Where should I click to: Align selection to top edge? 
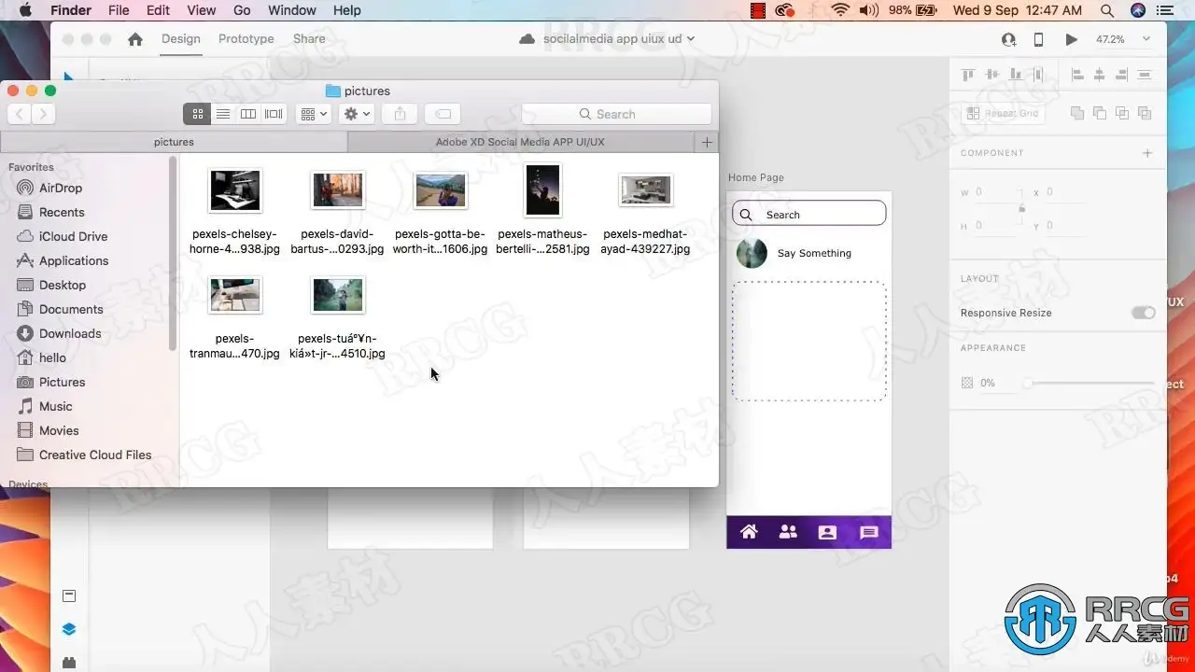(968, 75)
